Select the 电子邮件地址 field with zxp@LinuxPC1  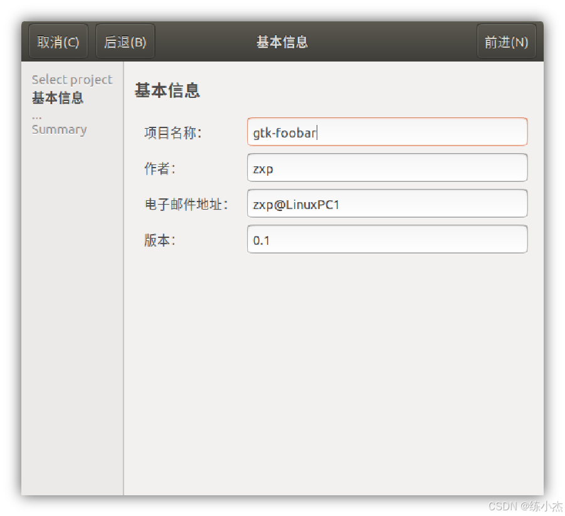pyautogui.click(x=388, y=203)
